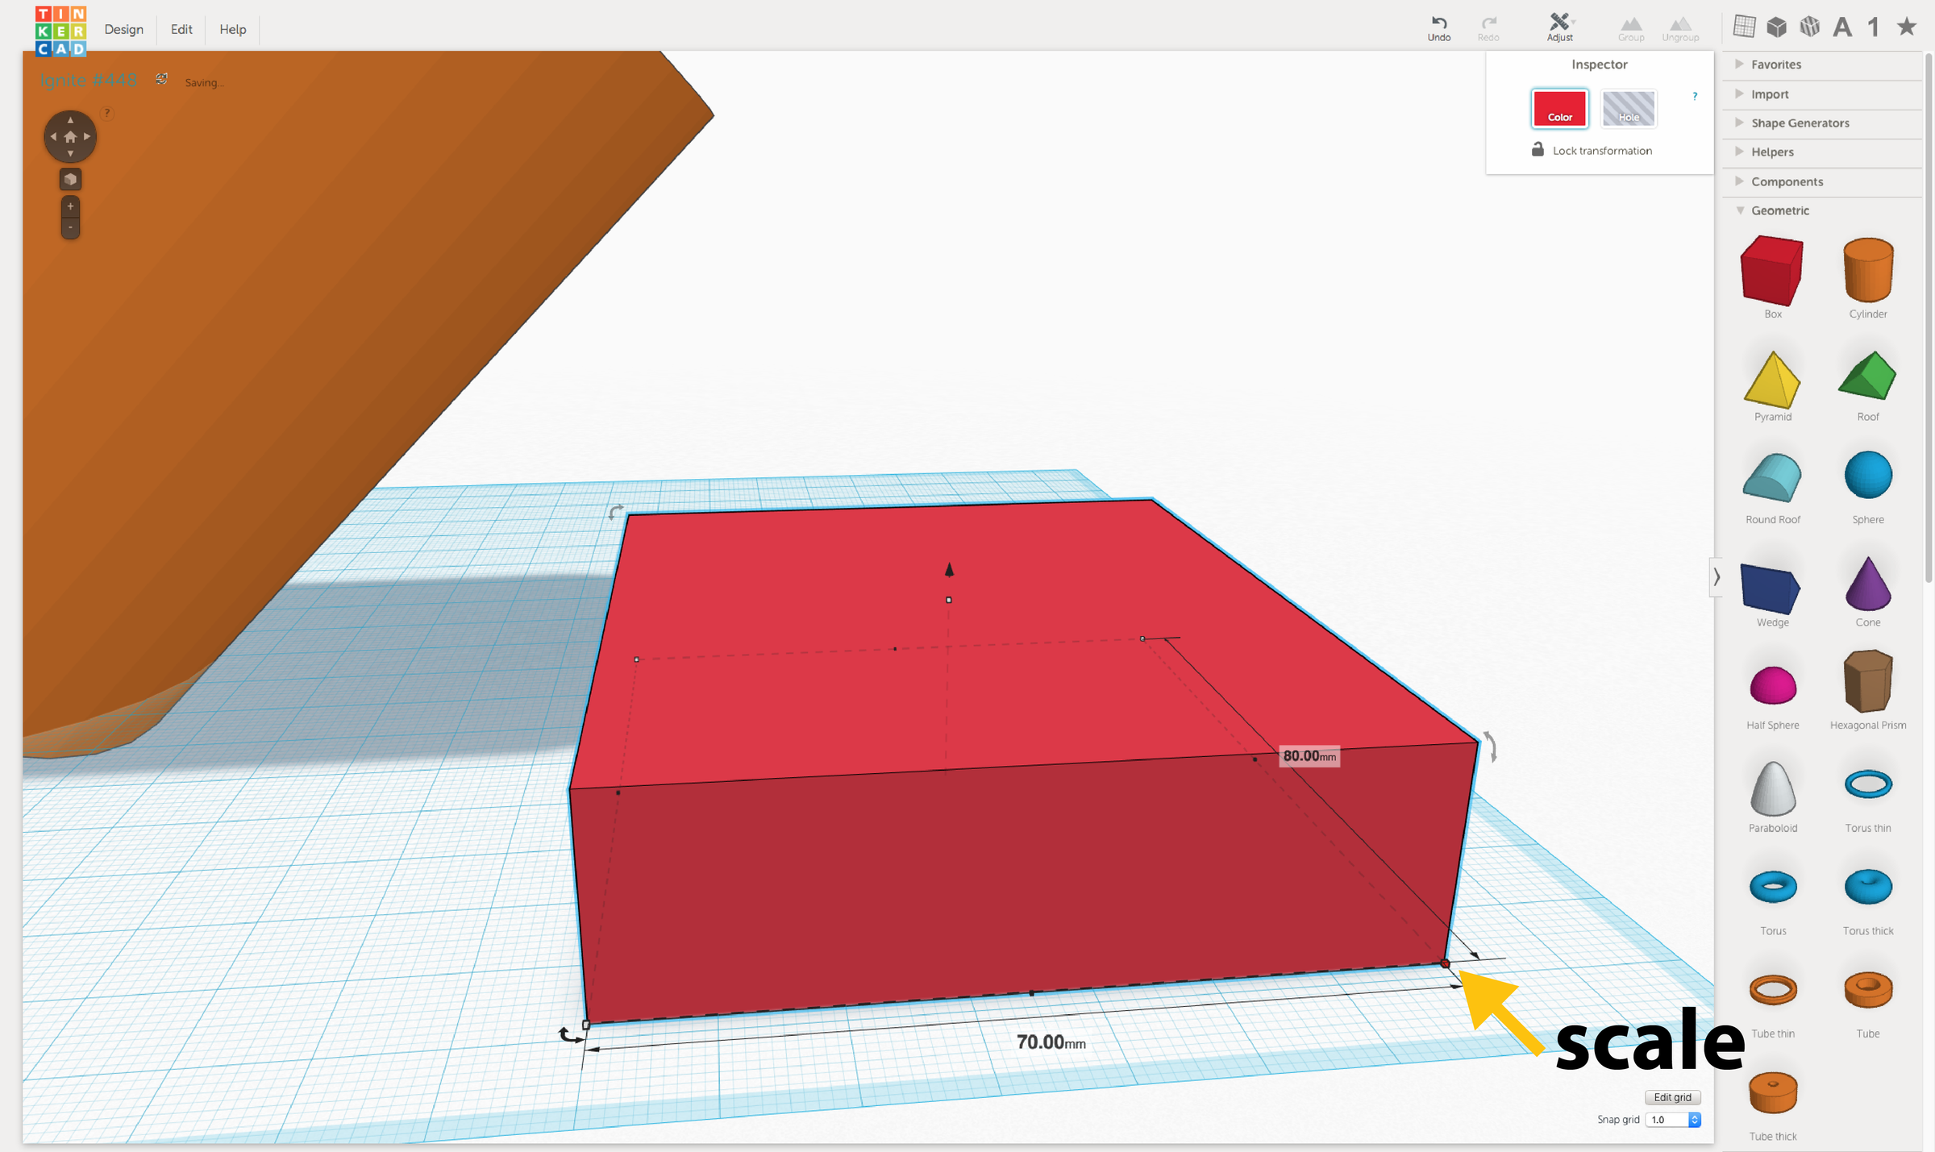Open the Design menu

123,29
